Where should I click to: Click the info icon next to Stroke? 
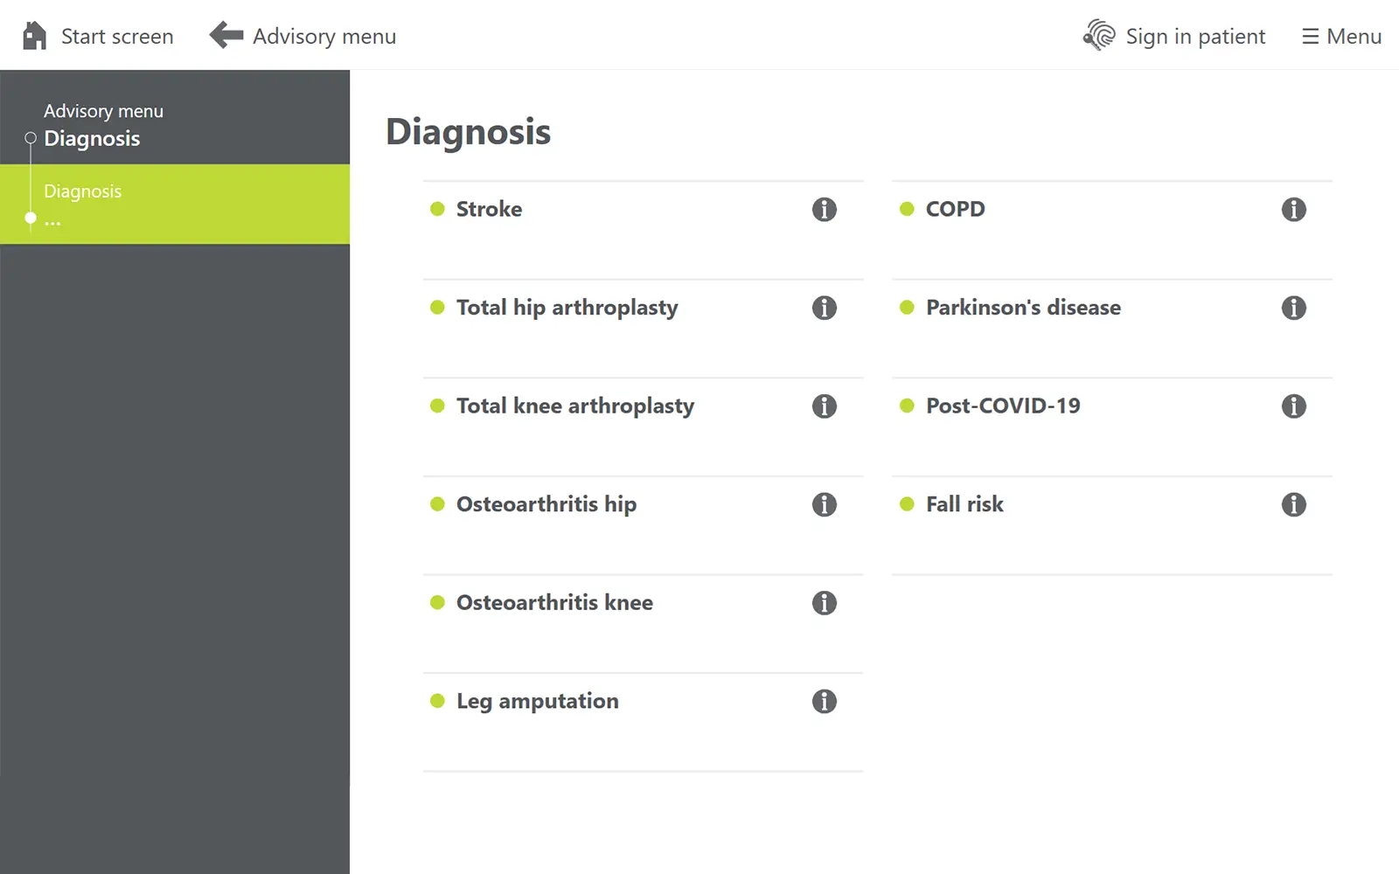(824, 210)
